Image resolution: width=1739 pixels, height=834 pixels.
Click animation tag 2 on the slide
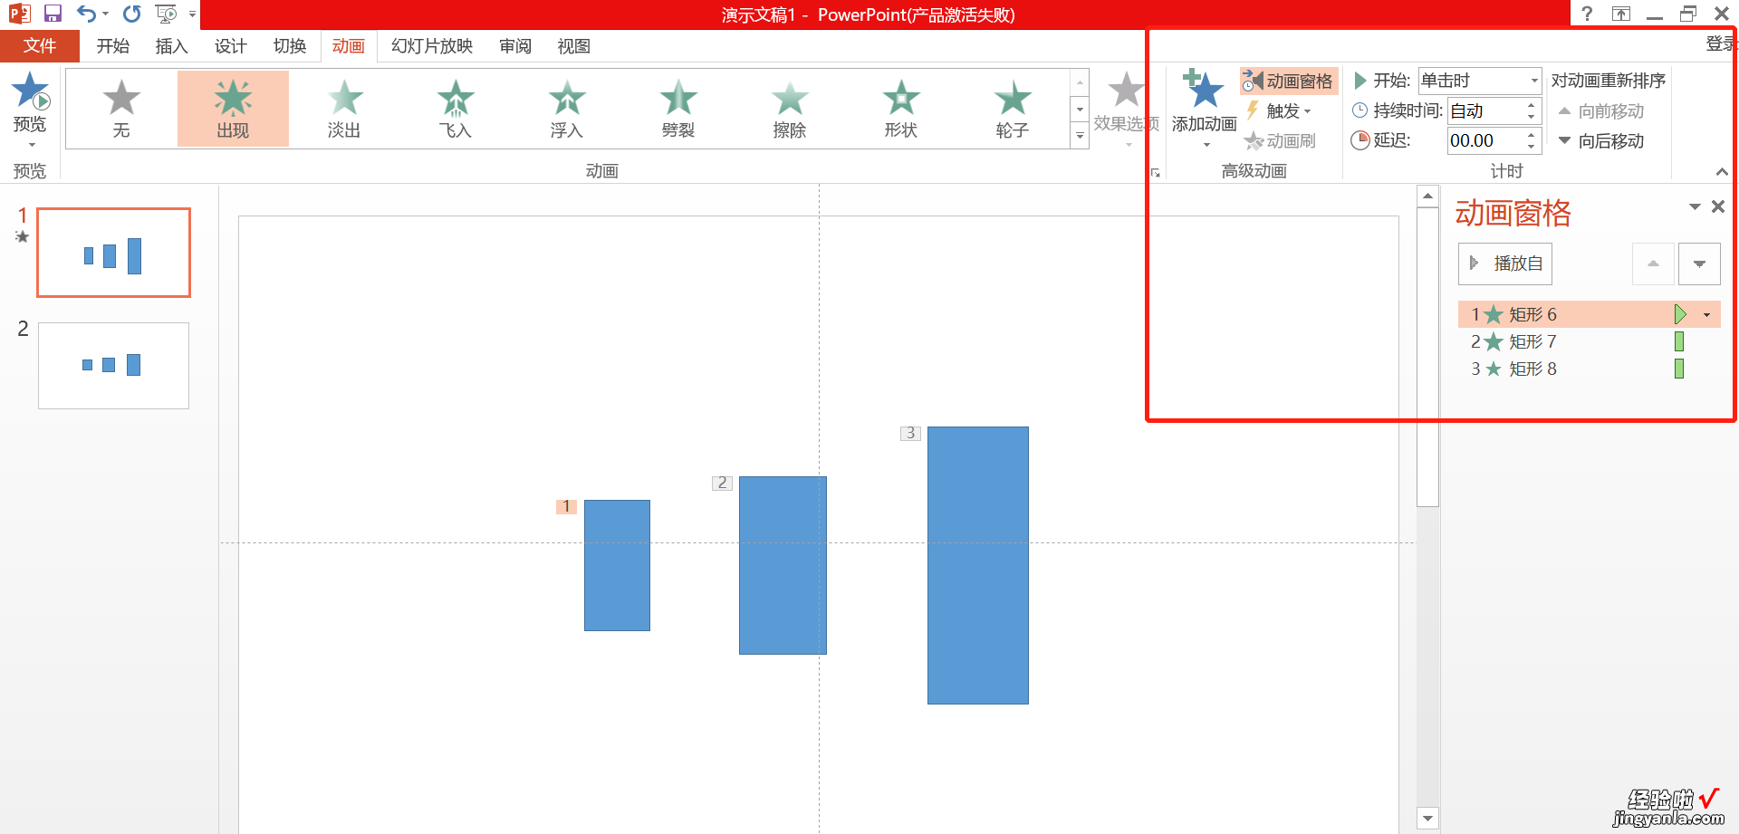pos(722,483)
